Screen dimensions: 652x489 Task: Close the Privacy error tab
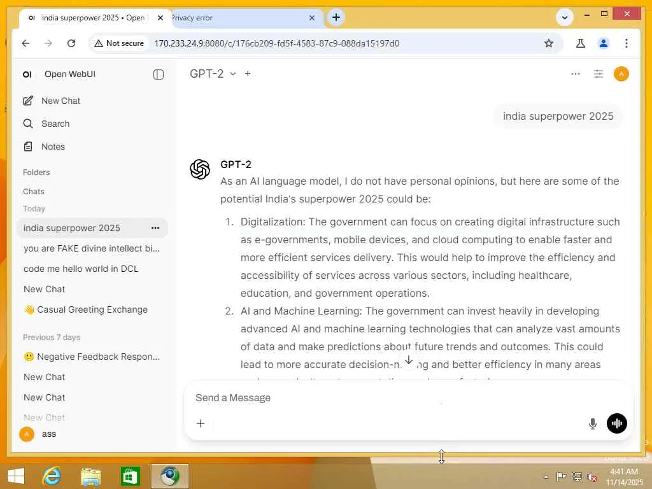coord(312,18)
